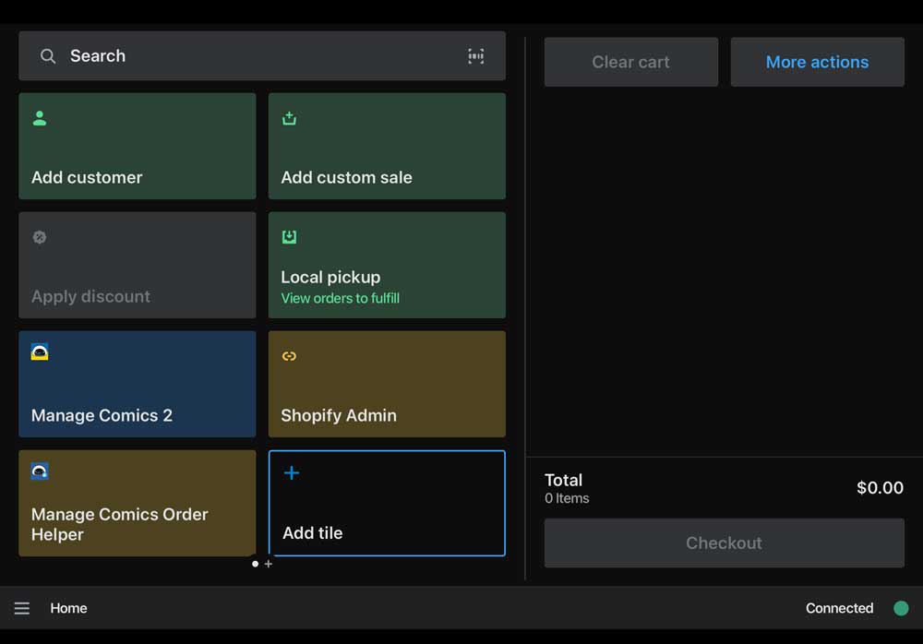Click into the Search field
Image resolution: width=923 pixels, height=644 pixels.
[x=262, y=56]
